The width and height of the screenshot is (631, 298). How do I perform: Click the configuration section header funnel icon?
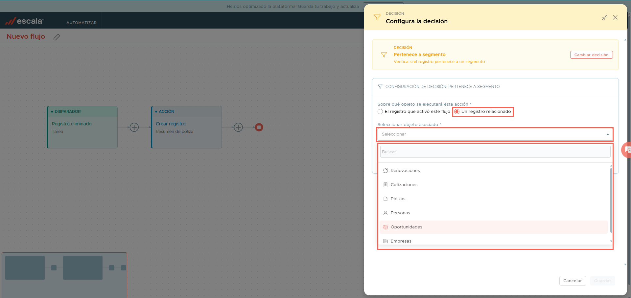click(380, 87)
